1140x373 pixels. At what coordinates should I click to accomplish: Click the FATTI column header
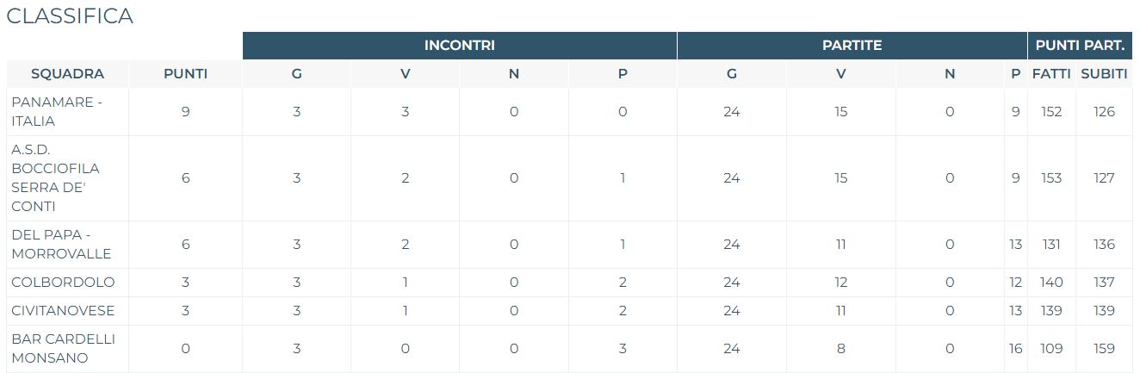coord(1051,74)
